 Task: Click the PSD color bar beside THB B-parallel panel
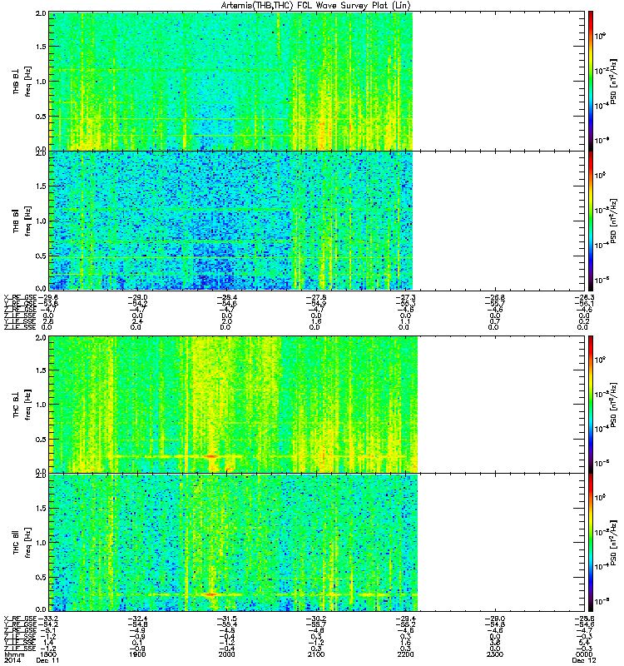click(591, 221)
